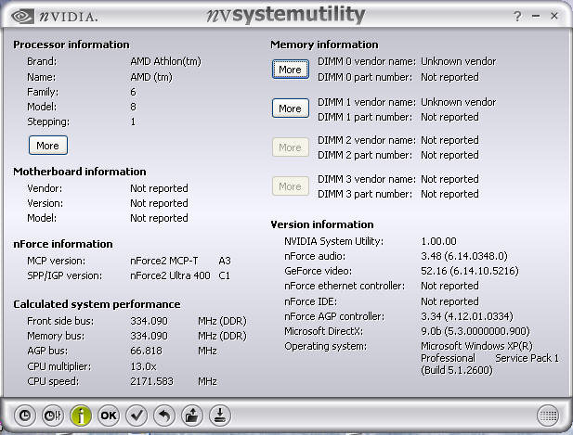573x435 pixels.
Task: Click More button for DIMM 0
Action: (290, 70)
